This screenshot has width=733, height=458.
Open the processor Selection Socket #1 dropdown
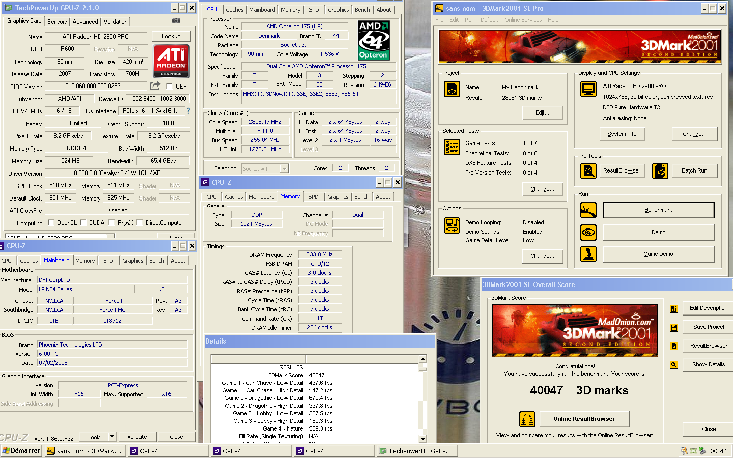click(x=265, y=168)
